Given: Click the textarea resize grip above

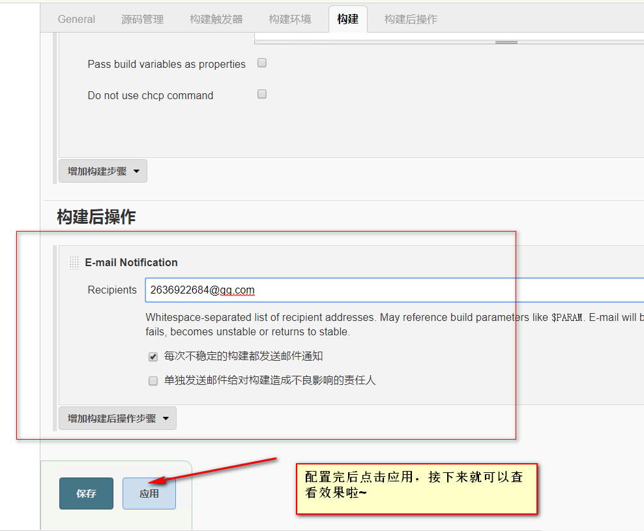Looking at the screenshot, I should click(x=506, y=42).
